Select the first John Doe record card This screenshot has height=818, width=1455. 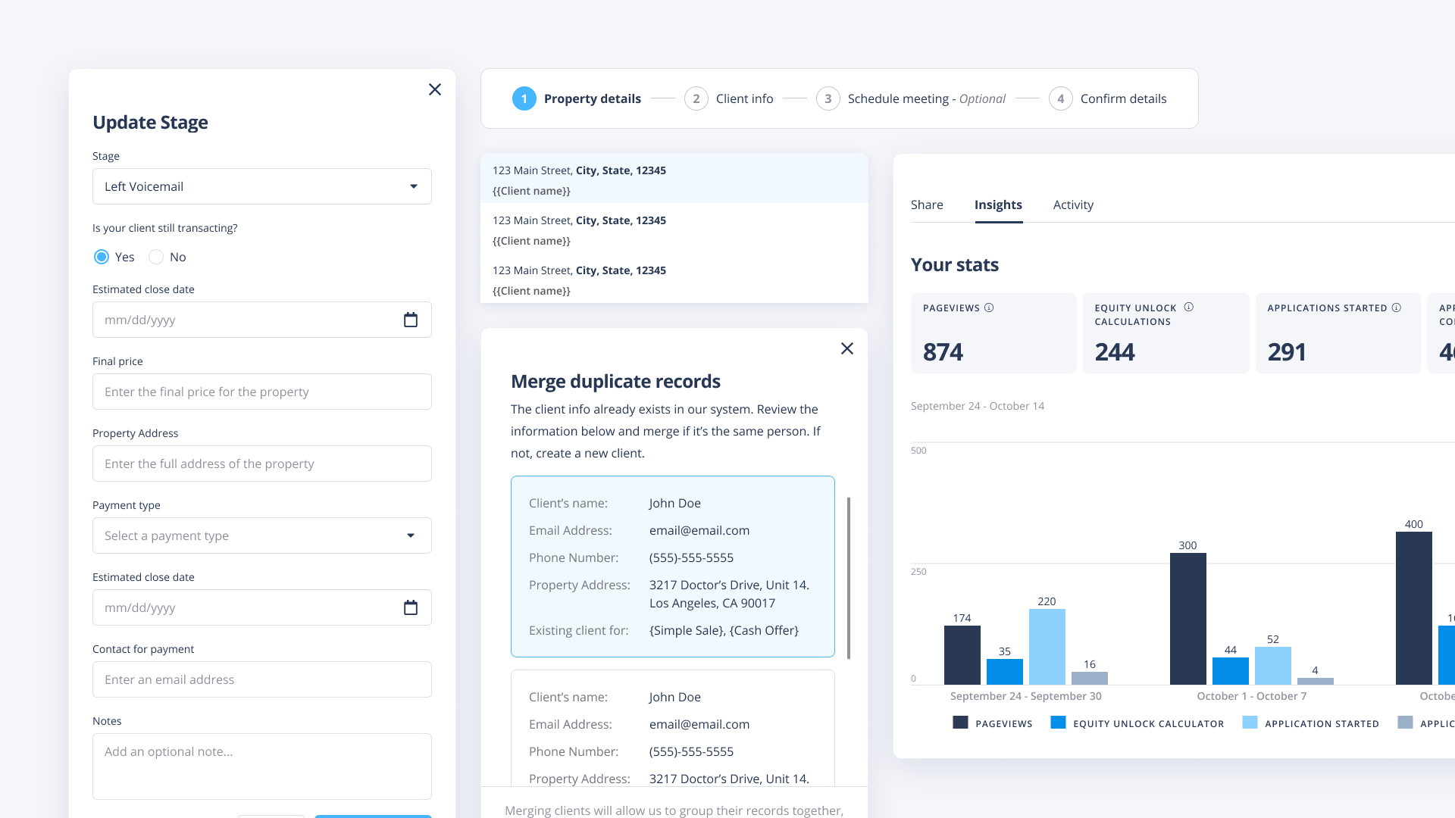point(672,566)
